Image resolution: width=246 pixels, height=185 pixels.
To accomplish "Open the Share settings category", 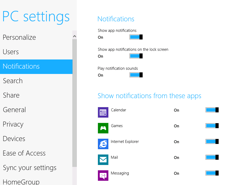I will pyautogui.click(x=36, y=96).
